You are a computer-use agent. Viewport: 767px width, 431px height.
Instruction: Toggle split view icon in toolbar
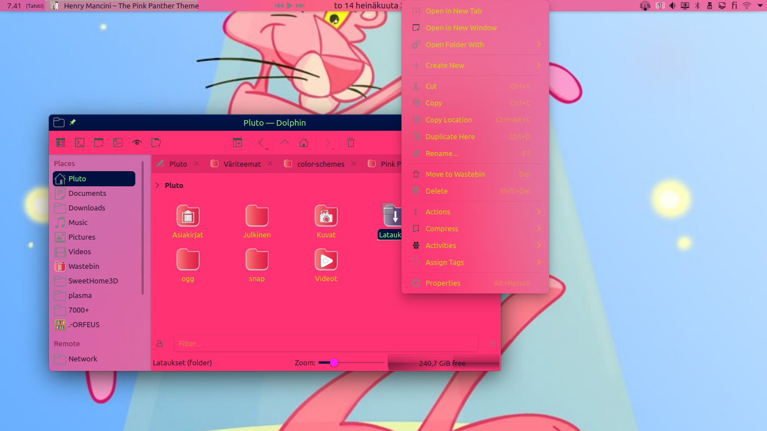click(238, 143)
